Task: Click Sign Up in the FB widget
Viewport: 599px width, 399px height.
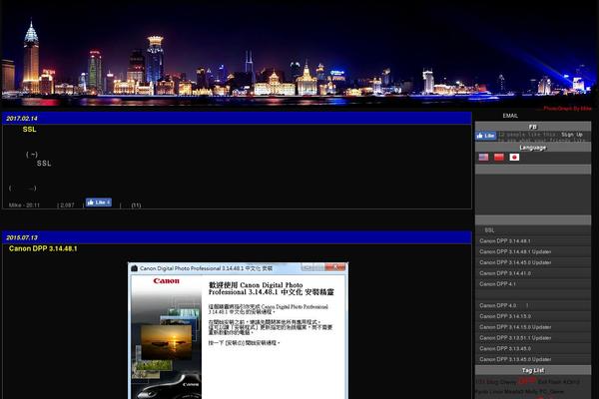Action: click(572, 135)
